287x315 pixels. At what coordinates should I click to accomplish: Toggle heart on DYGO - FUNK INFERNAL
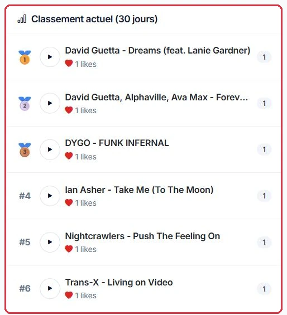(69, 156)
